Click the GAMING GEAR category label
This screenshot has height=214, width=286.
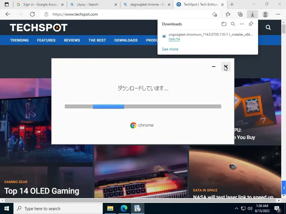click(16, 182)
